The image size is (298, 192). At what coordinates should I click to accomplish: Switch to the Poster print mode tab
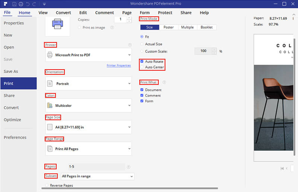point(169,27)
